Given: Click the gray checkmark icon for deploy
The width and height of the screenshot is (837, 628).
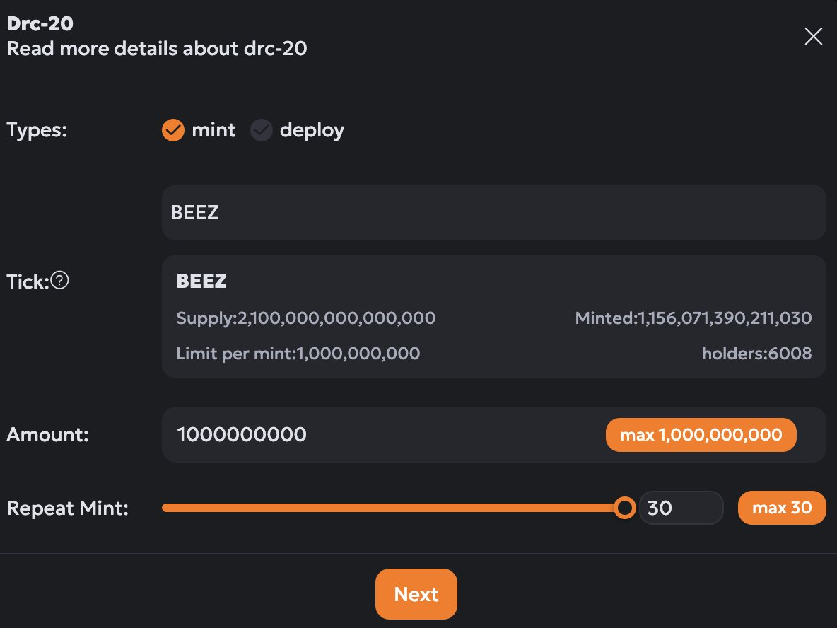Looking at the screenshot, I should 262,130.
